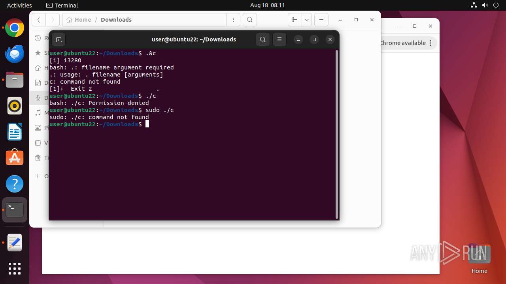This screenshot has height=284, width=506.
Task: Open Chrome three-dot menu
Action: tap(431, 43)
